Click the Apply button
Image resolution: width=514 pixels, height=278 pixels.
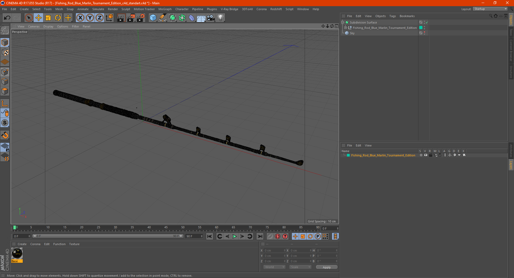tap(327, 267)
